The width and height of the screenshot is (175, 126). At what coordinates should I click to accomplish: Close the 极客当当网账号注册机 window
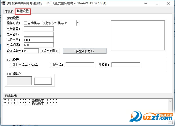[x=168, y=3]
